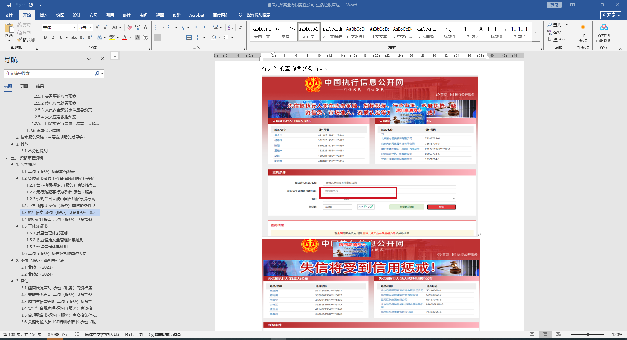The width and height of the screenshot is (627, 340).
Task: Open the 布局 (Layout) ribbon tab
Action: click(x=94, y=15)
